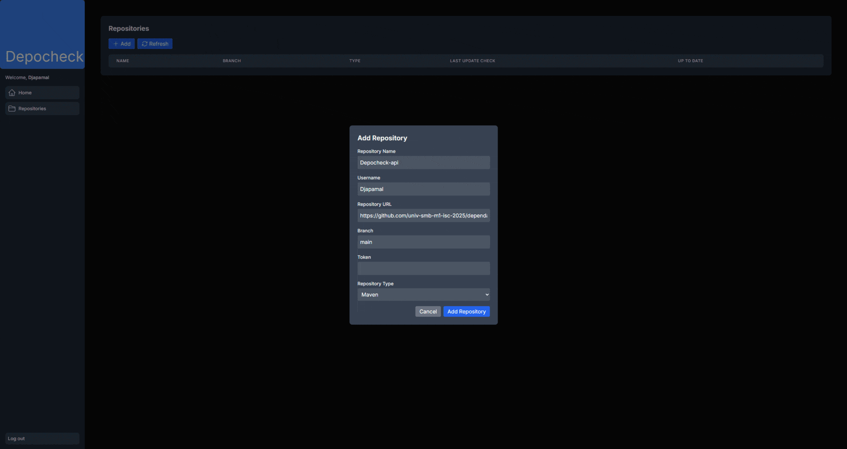847x449 pixels.
Task: Click the Home house icon in sidebar
Action: click(12, 93)
